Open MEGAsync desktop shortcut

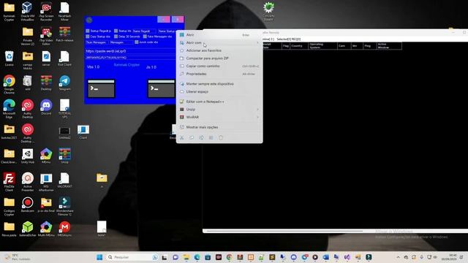point(64,229)
